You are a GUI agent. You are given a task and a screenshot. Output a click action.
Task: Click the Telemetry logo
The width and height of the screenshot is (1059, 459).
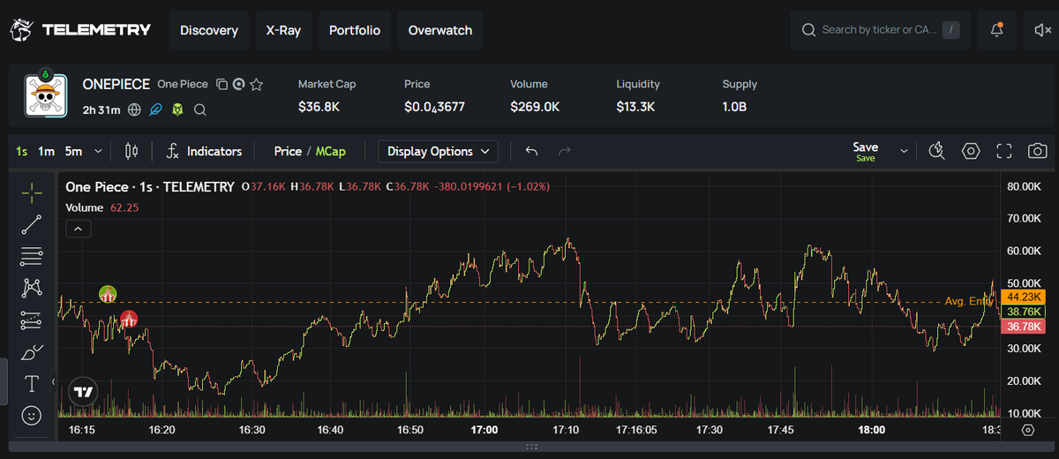point(80,30)
